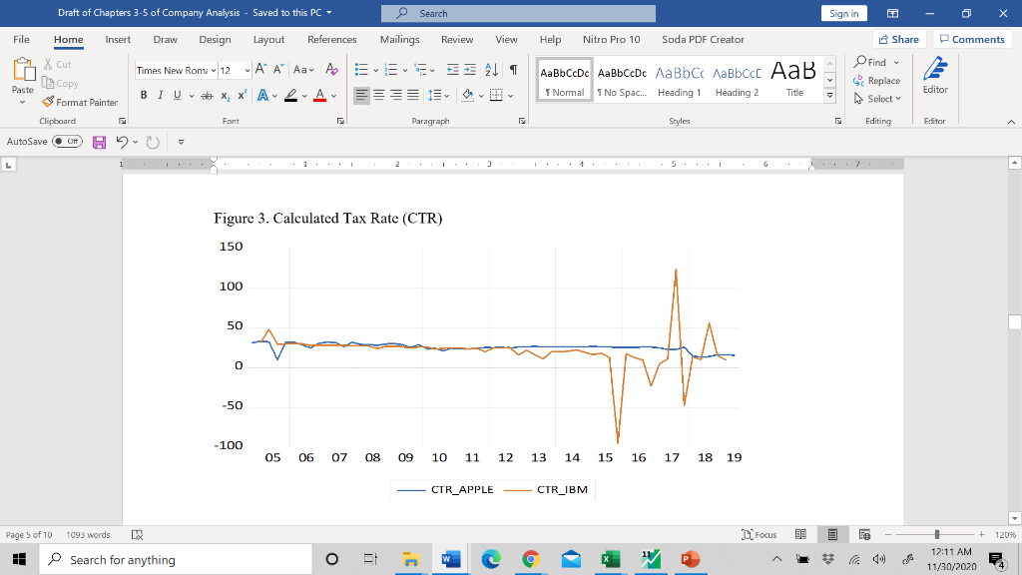Expand the font color dropdown arrow
The width and height of the screenshot is (1022, 575).
[x=333, y=94]
